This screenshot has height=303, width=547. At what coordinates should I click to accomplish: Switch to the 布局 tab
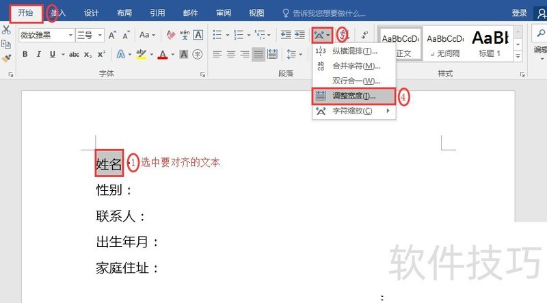tap(124, 13)
